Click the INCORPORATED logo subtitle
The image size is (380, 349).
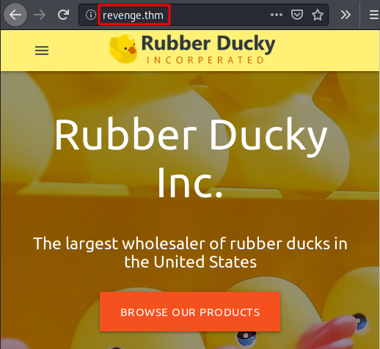pos(205,60)
